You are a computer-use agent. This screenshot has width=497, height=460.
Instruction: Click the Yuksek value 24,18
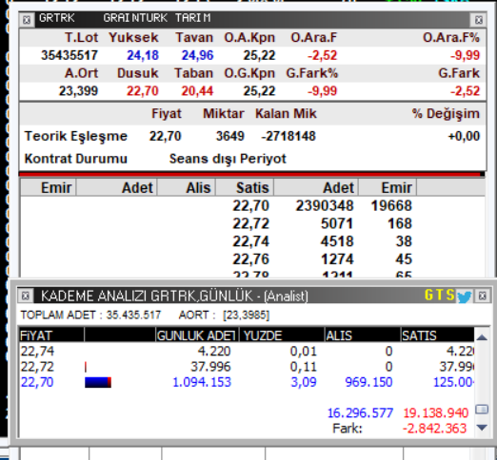pyautogui.click(x=143, y=55)
